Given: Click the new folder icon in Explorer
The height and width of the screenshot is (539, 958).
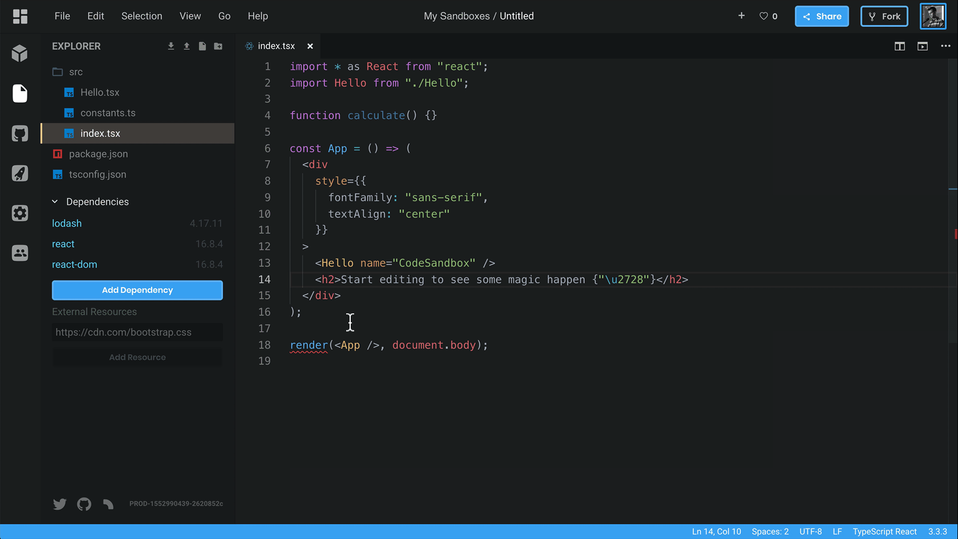Looking at the screenshot, I should [218, 46].
